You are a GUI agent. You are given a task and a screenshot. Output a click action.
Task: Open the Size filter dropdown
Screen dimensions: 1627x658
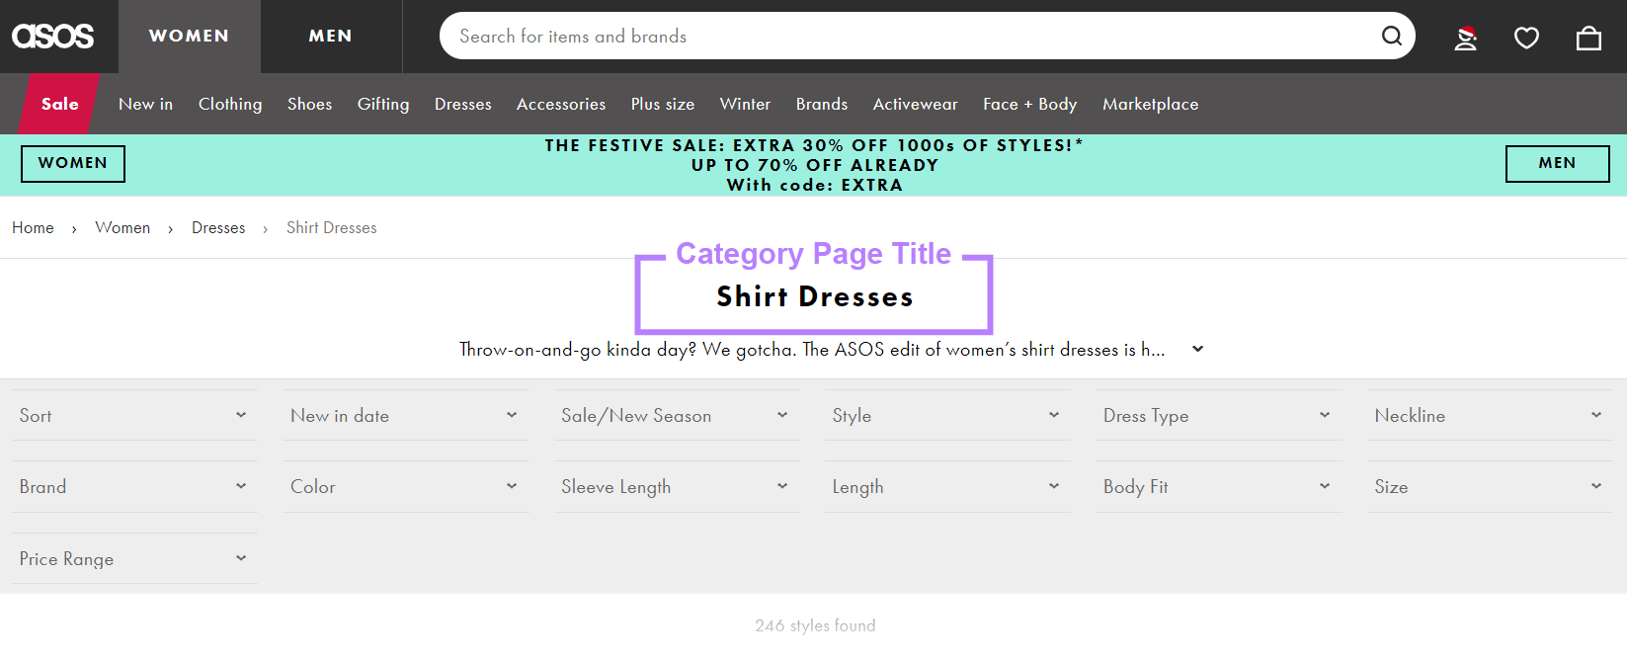pyautogui.click(x=1490, y=486)
